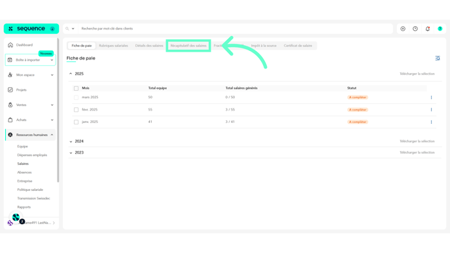Open the search scope dropdown arrow

tap(73, 29)
